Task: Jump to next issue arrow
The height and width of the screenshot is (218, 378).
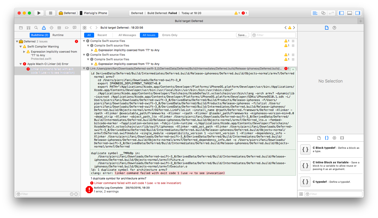Action: pos(294,28)
